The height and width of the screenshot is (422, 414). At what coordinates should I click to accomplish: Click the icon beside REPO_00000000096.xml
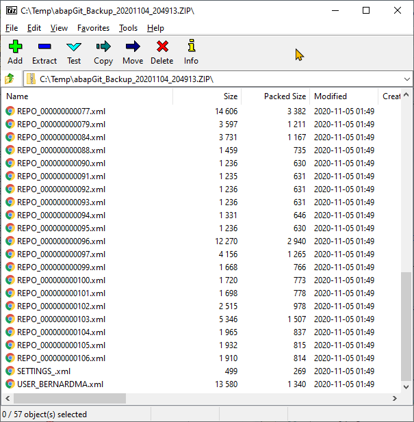tap(10, 241)
